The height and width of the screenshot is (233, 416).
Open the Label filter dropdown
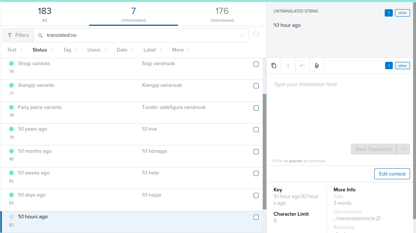pyautogui.click(x=153, y=50)
